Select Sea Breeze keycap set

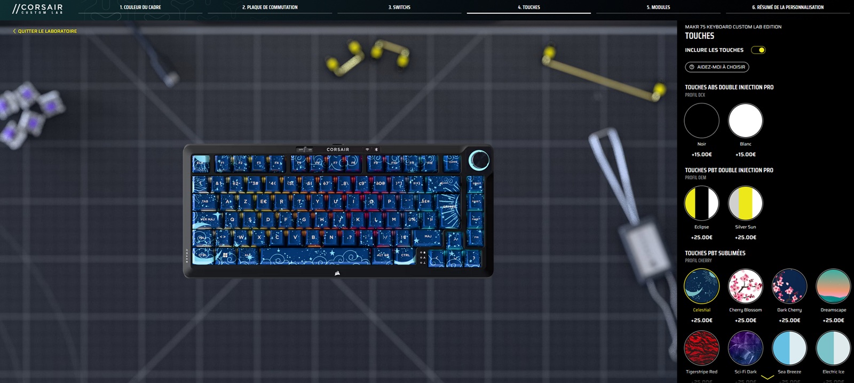[789, 348]
